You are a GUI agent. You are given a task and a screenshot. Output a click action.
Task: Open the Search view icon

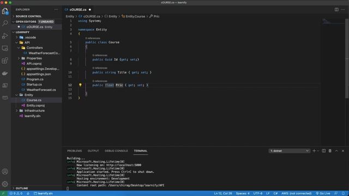(5, 23)
